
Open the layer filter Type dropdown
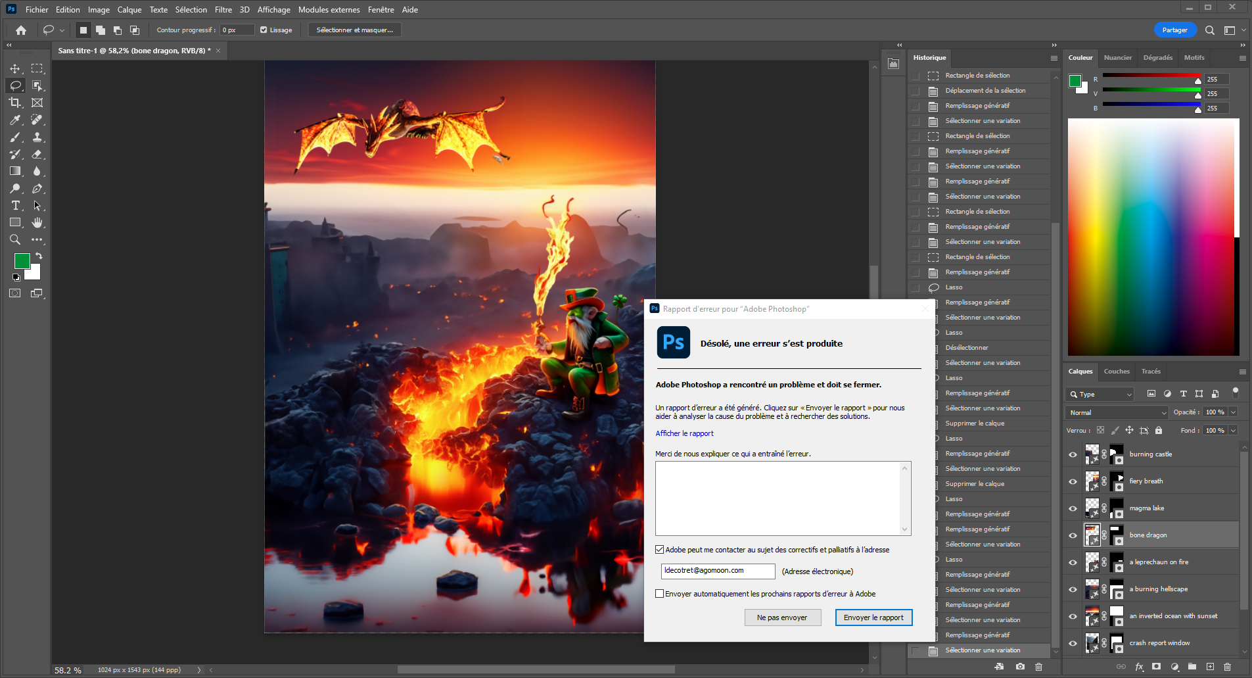click(1099, 394)
